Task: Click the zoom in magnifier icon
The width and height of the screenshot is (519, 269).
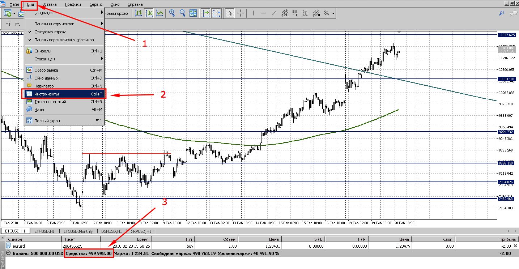Action: 172,13
